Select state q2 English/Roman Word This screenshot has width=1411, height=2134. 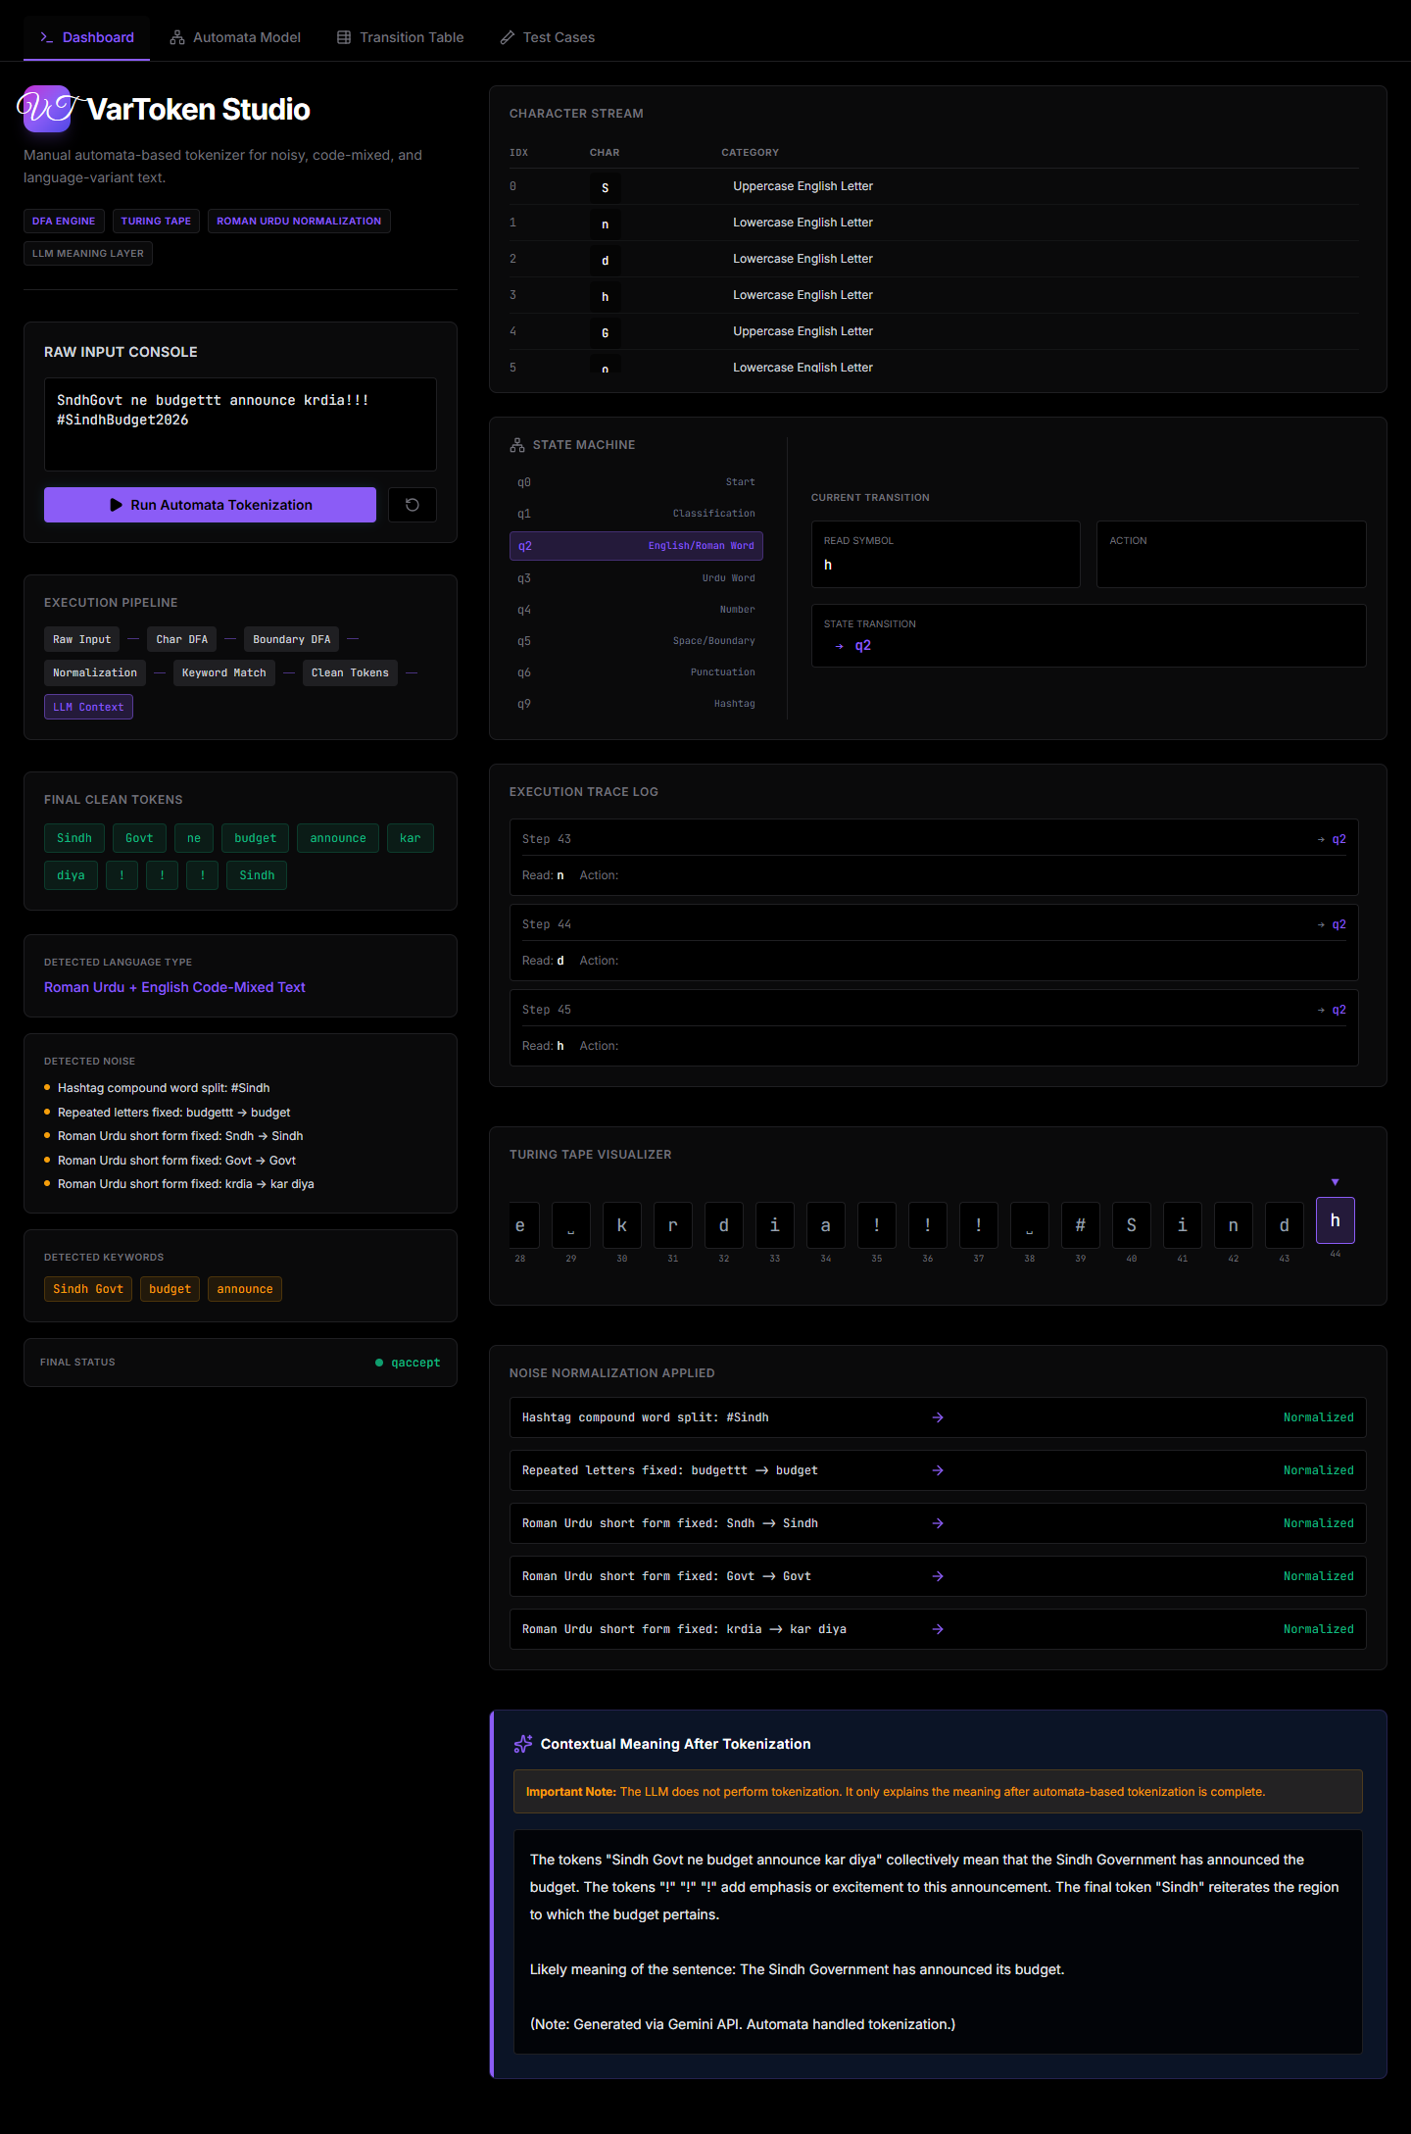pyautogui.click(x=636, y=546)
